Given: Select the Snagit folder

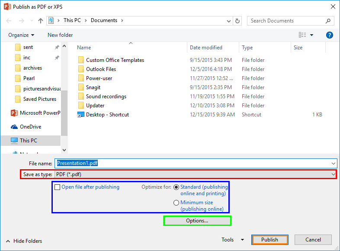Looking at the screenshot, I should pyautogui.click(x=93, y=87).
